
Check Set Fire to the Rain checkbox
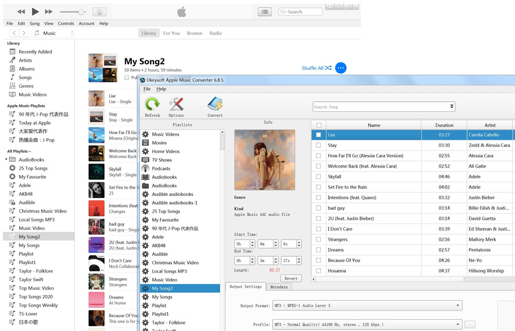tap(318, 187)
